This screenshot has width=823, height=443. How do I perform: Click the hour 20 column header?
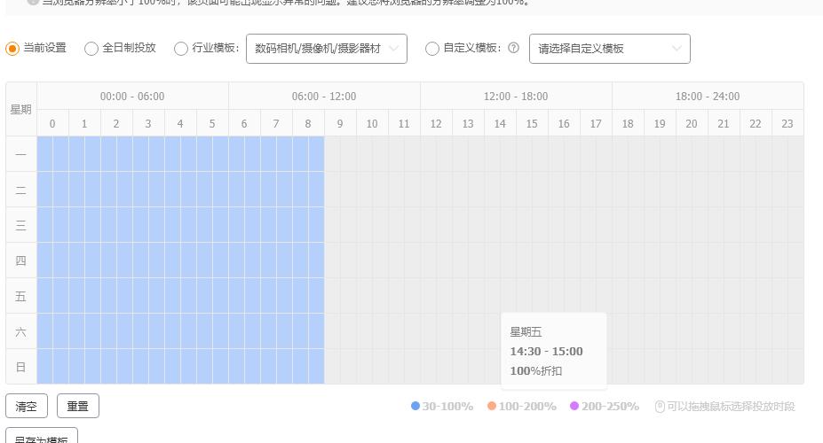(x=692, y=123)
